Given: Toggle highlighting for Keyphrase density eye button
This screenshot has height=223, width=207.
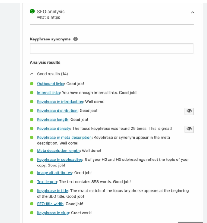Looking at the screenshot, I should point(189,129).
